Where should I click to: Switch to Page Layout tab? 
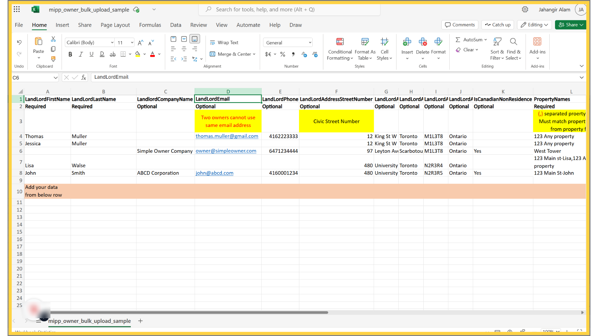[115, 25]
